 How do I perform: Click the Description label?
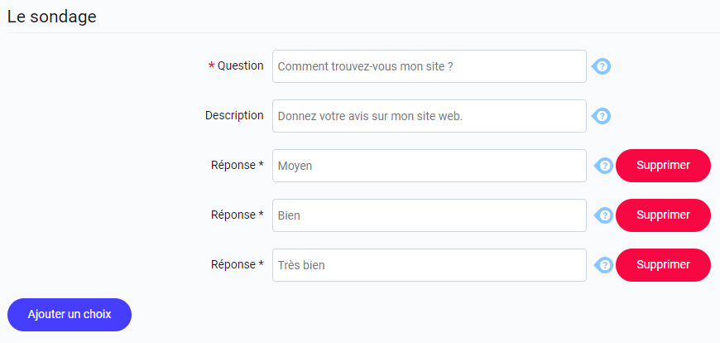pos(234,115)
